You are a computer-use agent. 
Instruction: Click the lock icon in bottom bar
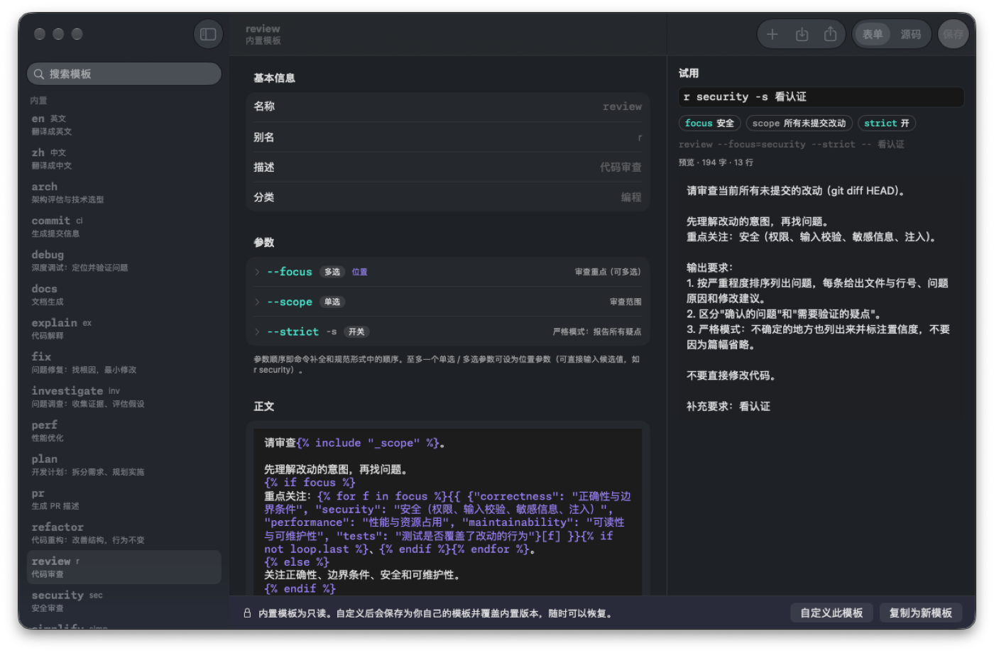tap(247, 613)
